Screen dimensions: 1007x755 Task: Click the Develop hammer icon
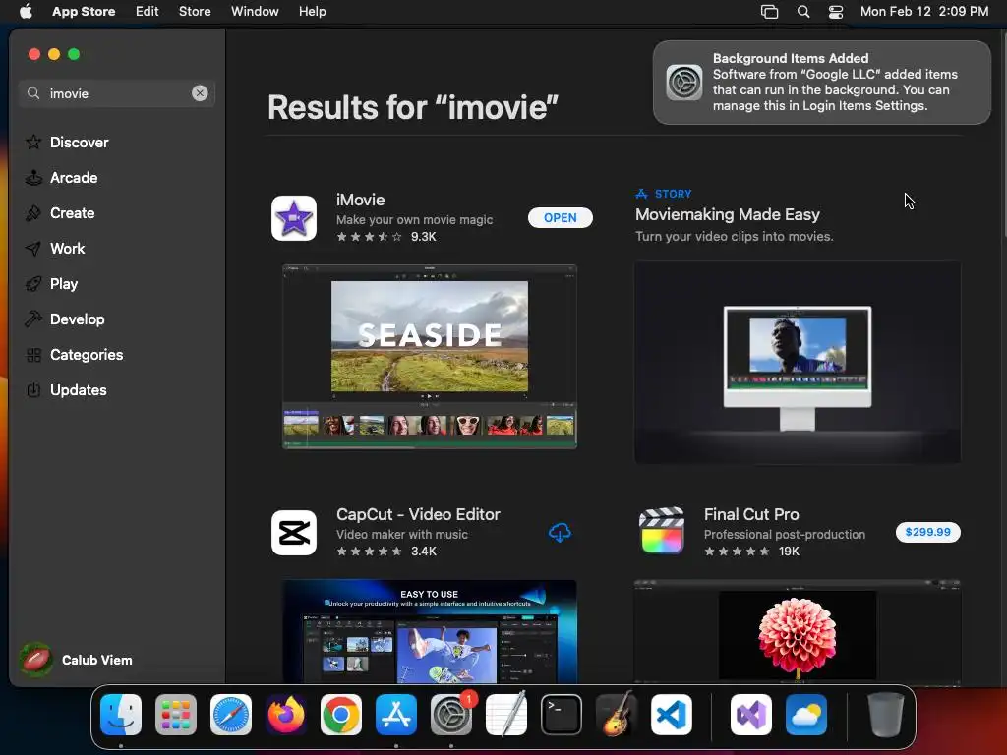[33, 319]
